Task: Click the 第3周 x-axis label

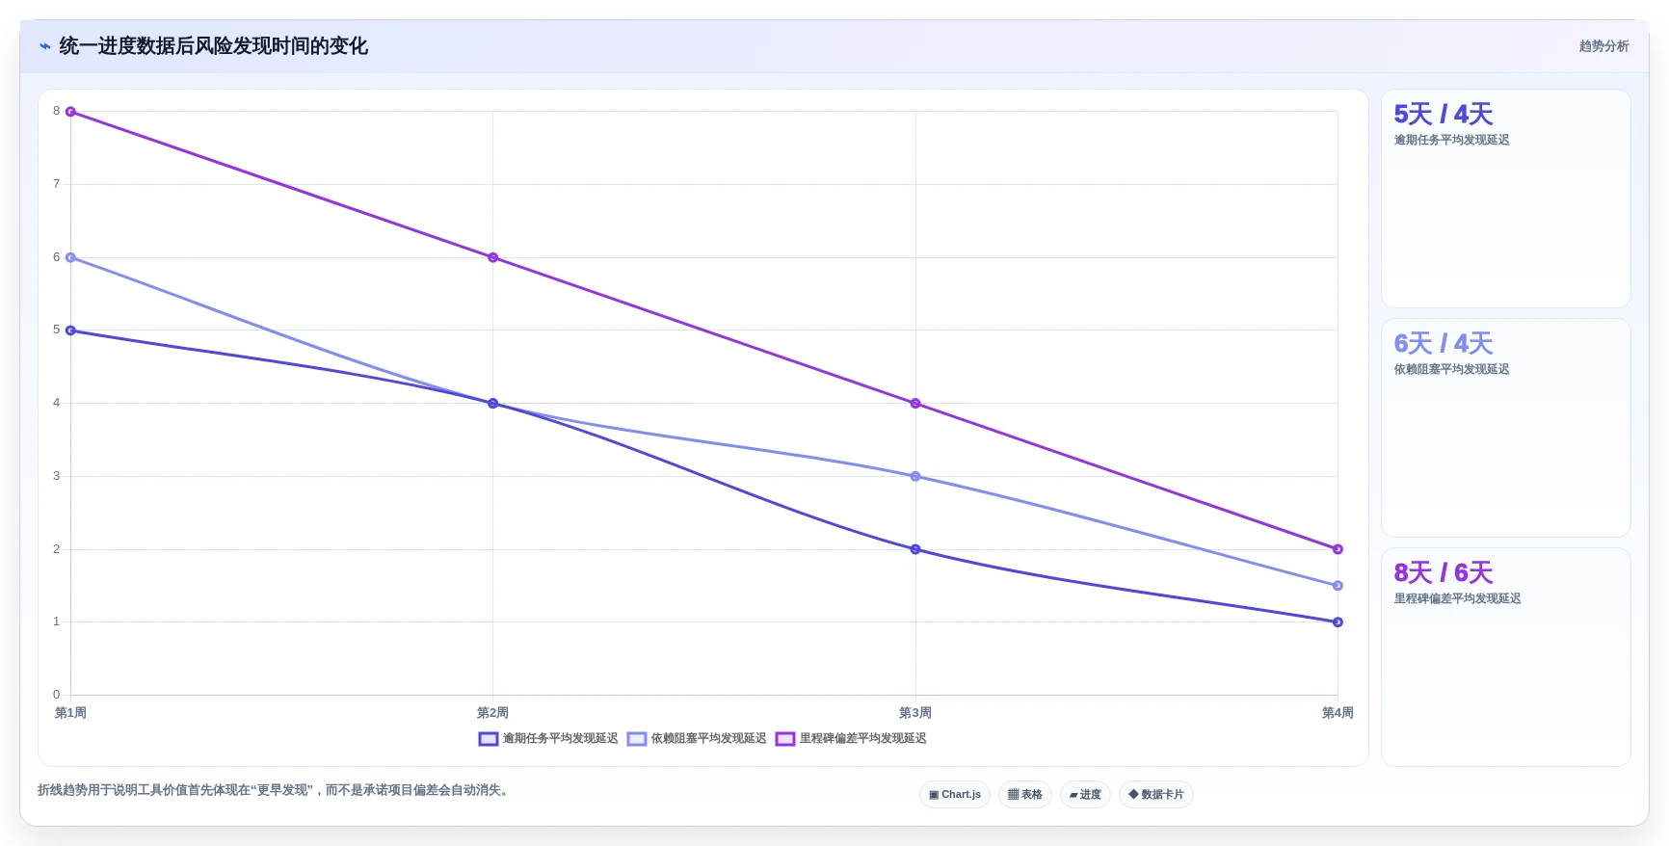Action: 915,713
